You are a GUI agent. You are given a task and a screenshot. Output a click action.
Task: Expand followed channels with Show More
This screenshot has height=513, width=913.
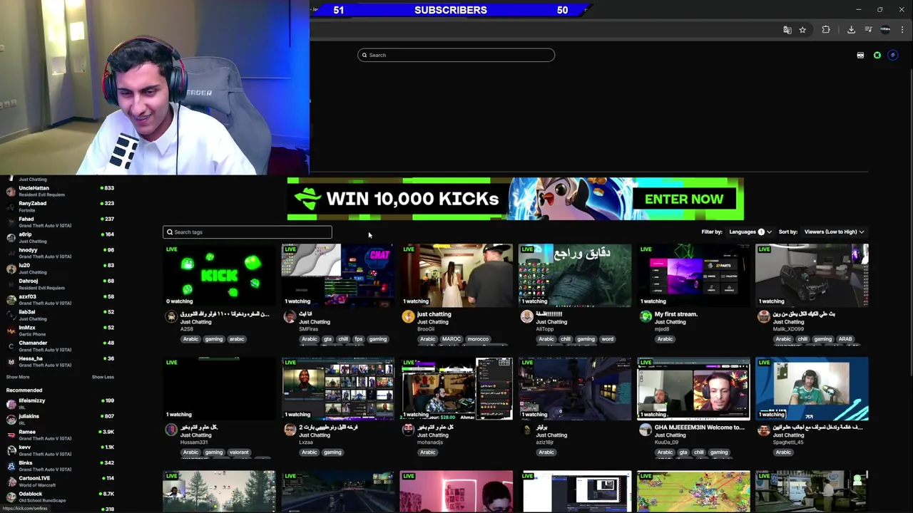18,377
